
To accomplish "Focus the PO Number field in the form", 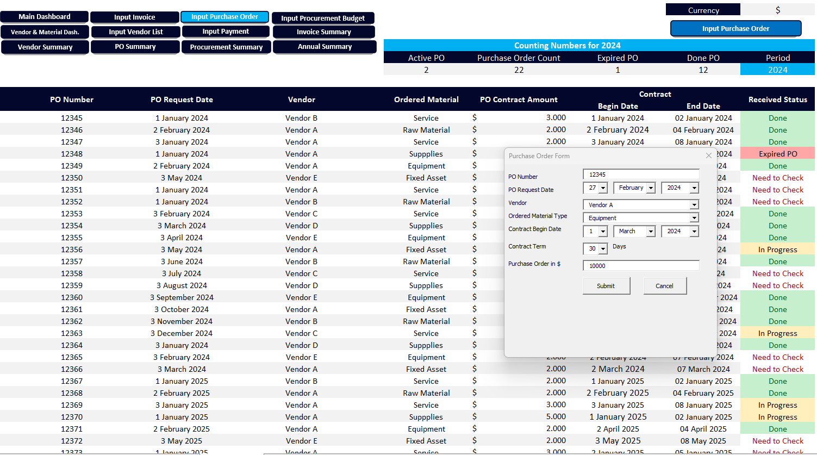I will tap(641, 174).
